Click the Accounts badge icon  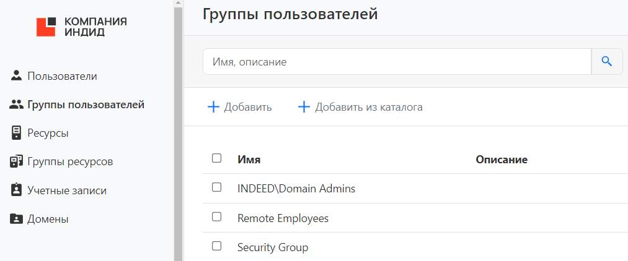click(17, 190)
